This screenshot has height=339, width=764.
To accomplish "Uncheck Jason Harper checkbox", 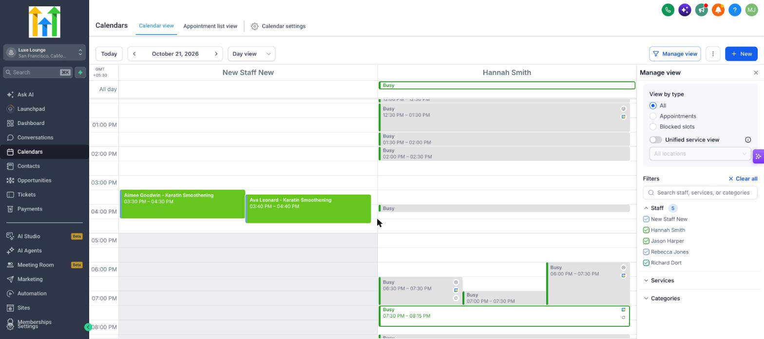I will click(x=646, y=241).
